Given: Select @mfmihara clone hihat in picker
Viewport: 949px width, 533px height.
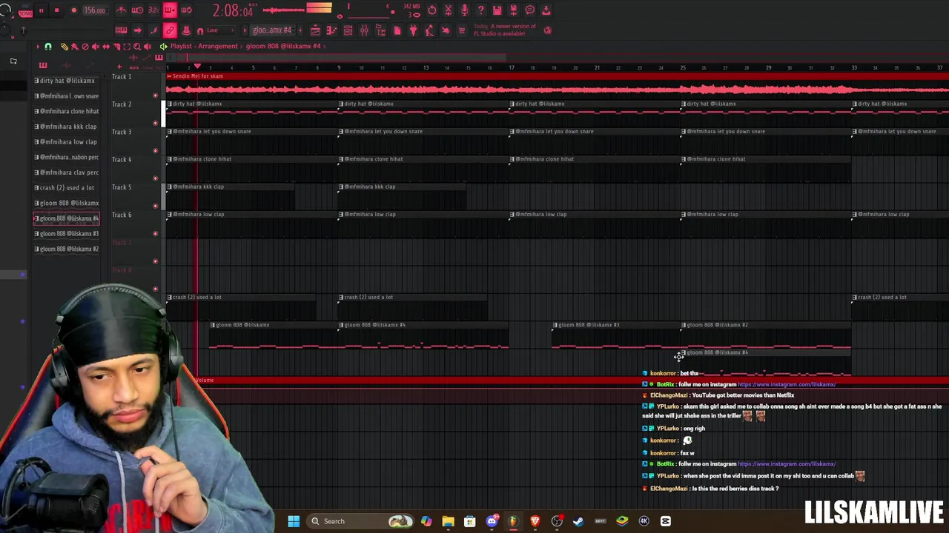Looking at the screenshot, I should pyautogui.click(x=65, y=111).
